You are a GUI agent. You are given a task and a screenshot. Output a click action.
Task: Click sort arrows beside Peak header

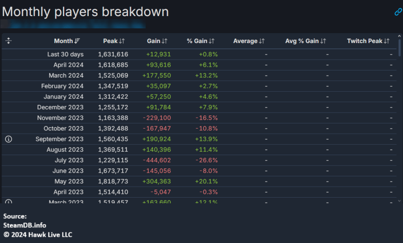[x=122, y=41]
